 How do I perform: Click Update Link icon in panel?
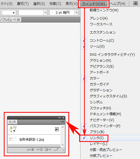tap(48, 149)
